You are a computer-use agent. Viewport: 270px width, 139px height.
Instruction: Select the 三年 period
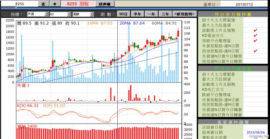point(165,14)
